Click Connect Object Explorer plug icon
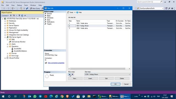Viewport: 176px width, 99px height. (x=11, y=15)
